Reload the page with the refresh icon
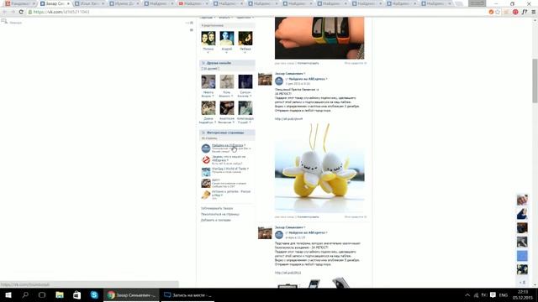The image size is (538, 302). click(x=21, y=12)
